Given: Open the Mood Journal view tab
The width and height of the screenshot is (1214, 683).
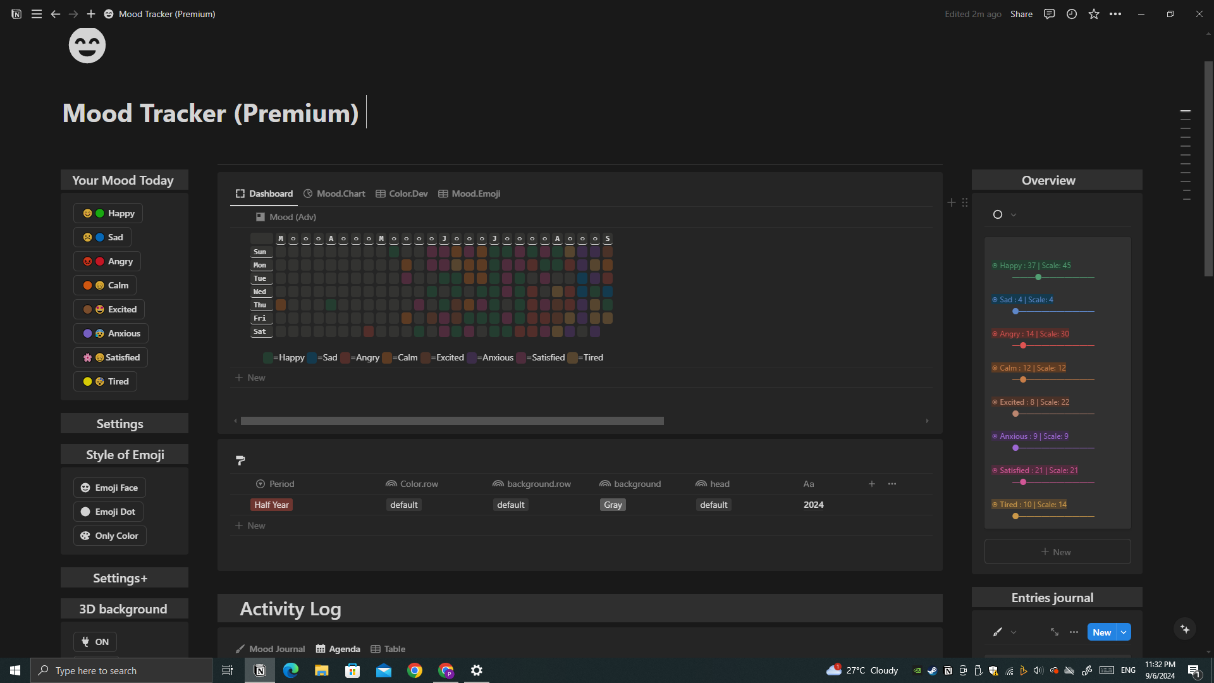Looking at the screenshot, I should pos(271,649).
